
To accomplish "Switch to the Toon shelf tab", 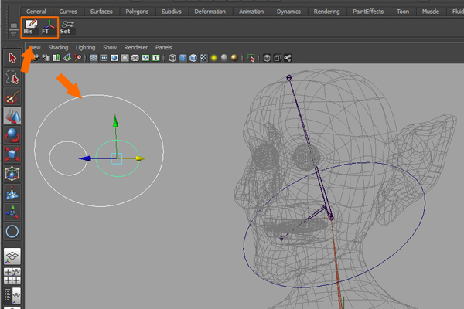I will [403, 12].
